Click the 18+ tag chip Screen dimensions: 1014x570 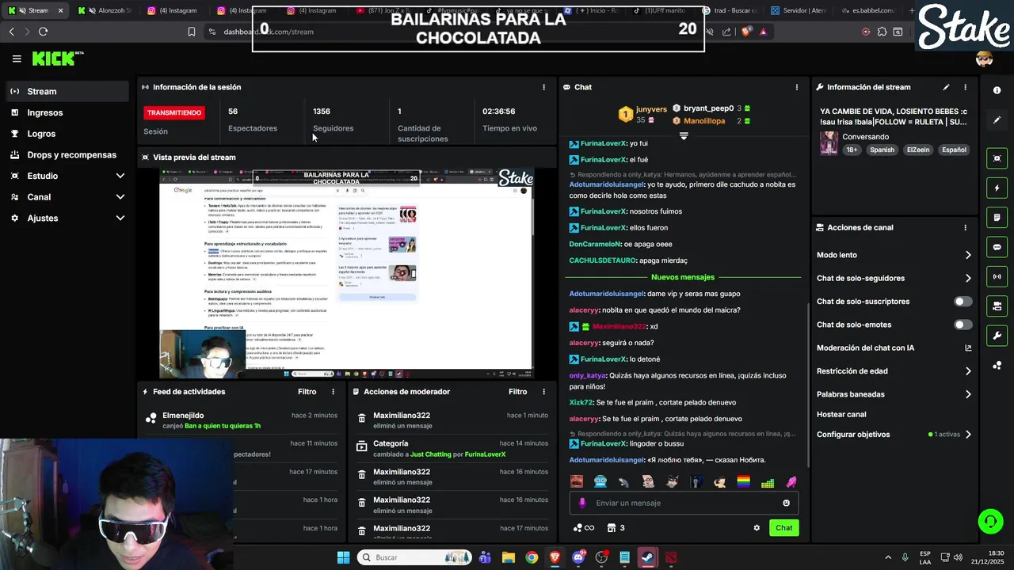852,150
